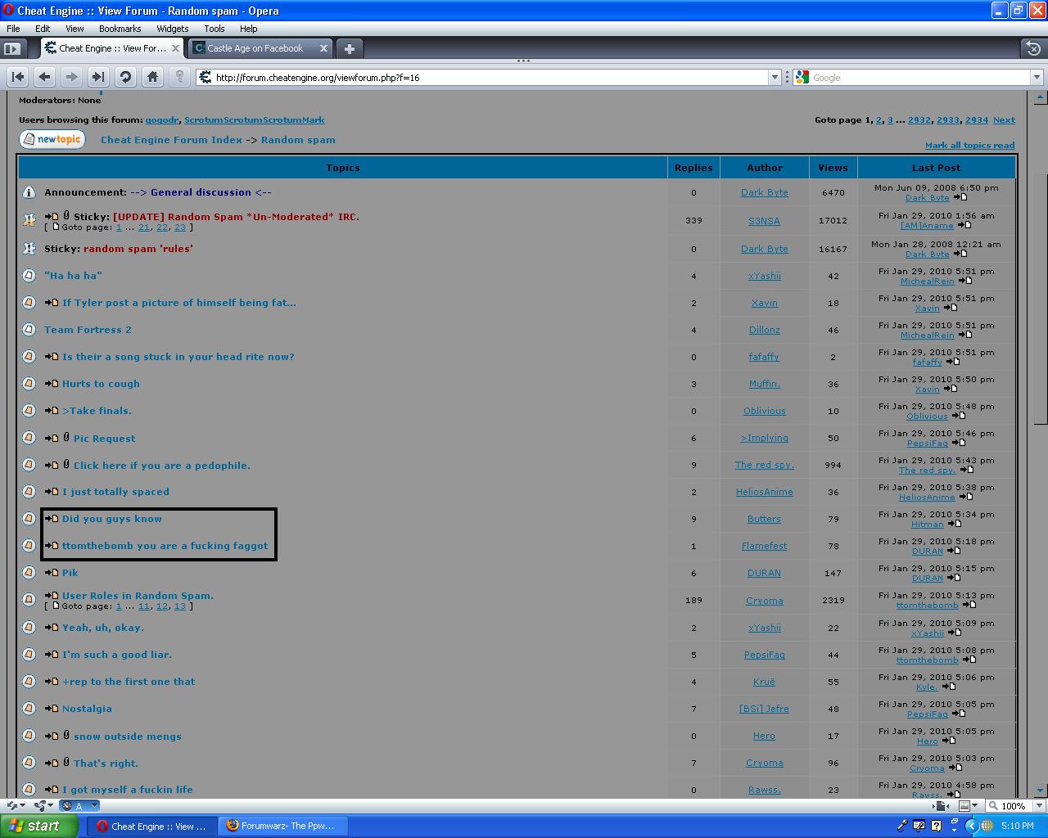1048x838 pixels.
Task: Show hidden tray icons with the chevron
Action: pyautogui.click(x=972, y=826)
